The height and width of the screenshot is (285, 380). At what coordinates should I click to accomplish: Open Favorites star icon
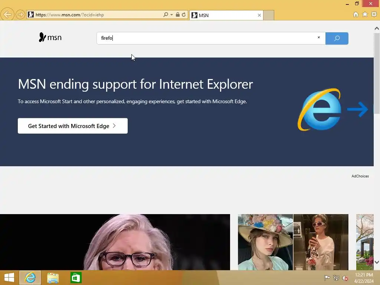coord(365,14)
